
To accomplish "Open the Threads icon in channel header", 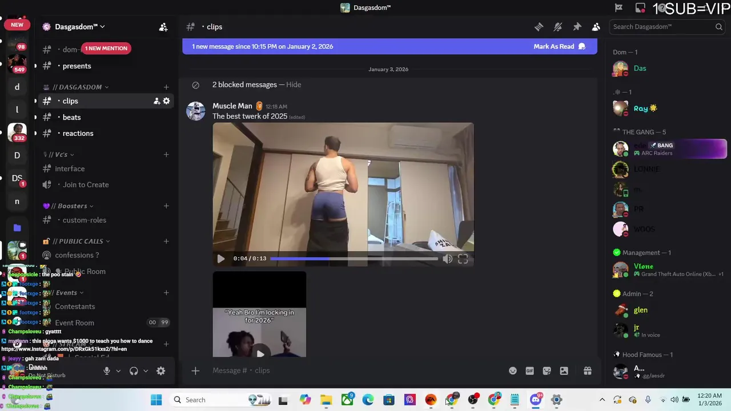I will 539,27.
